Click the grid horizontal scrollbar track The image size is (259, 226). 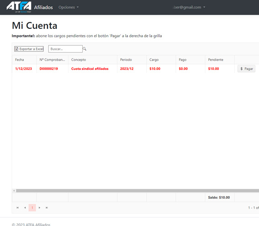(x=137, y=191)
